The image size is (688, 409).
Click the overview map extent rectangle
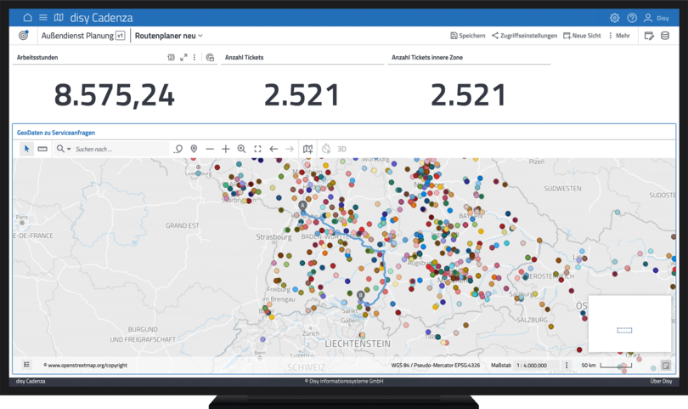(x=624, y=331)
